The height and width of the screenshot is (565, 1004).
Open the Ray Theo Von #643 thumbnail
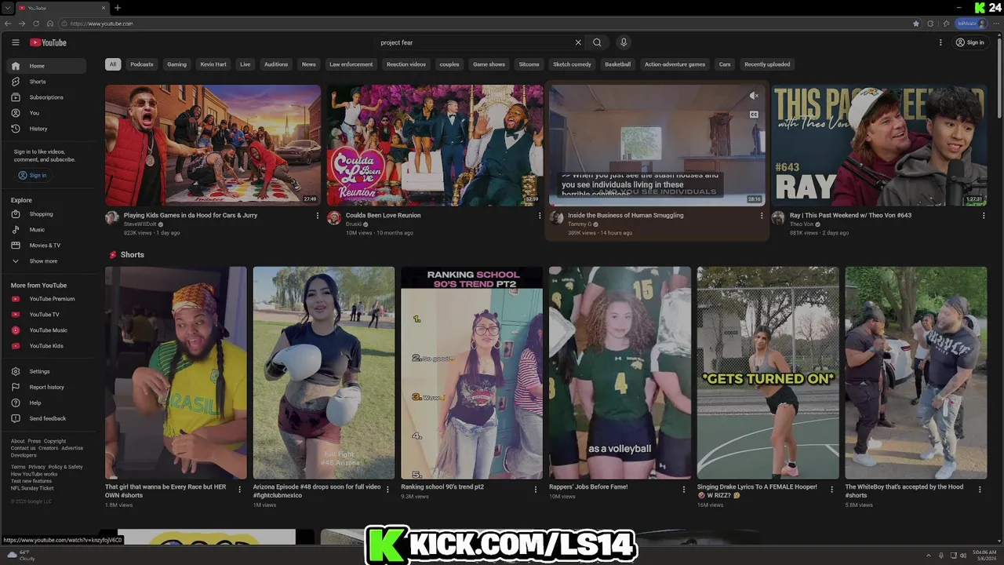[x=878, y=145]
